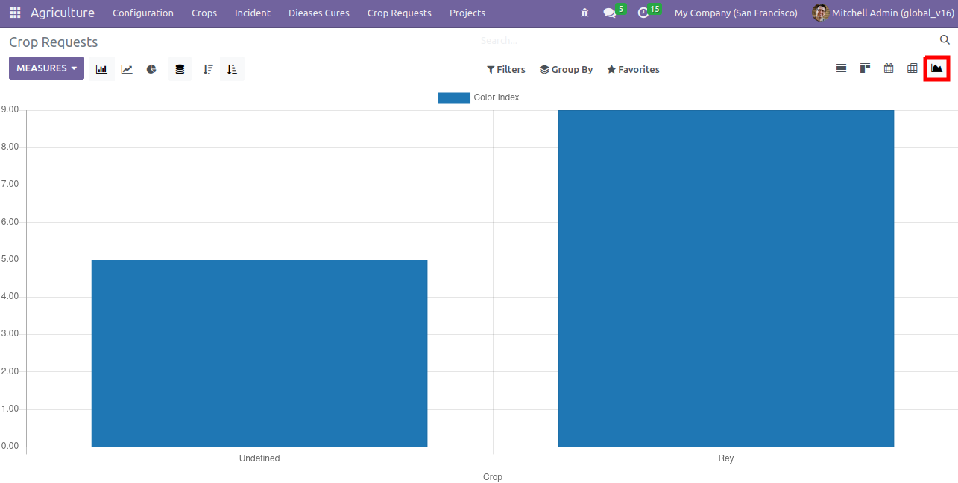Open the Group By dropdown
The image size is (958, 483).
click(566, 69)
